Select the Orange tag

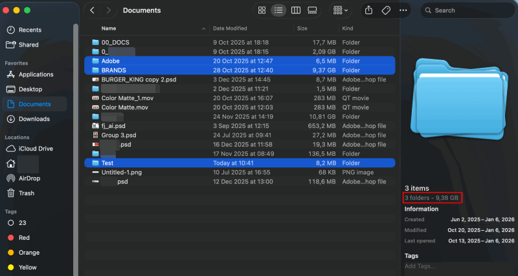[x=34, y=252]
